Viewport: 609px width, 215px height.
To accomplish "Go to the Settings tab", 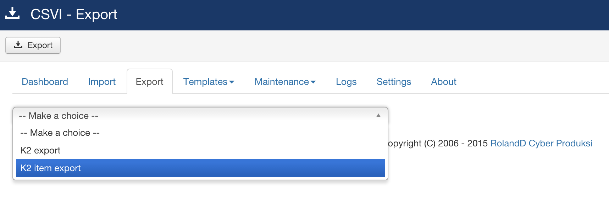I will 394,82.
